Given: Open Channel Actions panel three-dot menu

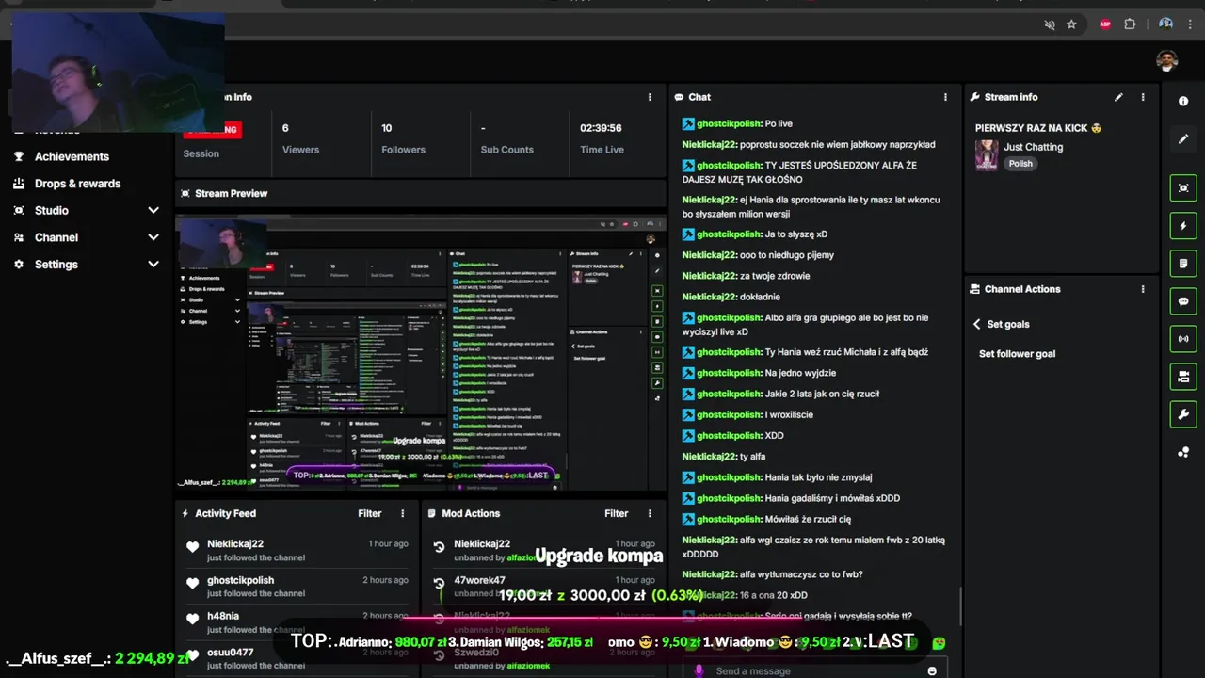Looking at the screenshot, I should (x=1143, y=289).
